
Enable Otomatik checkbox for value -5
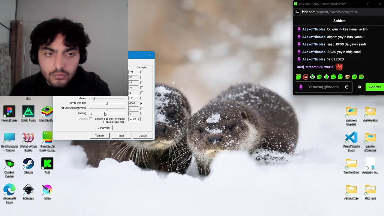[142, 82]
